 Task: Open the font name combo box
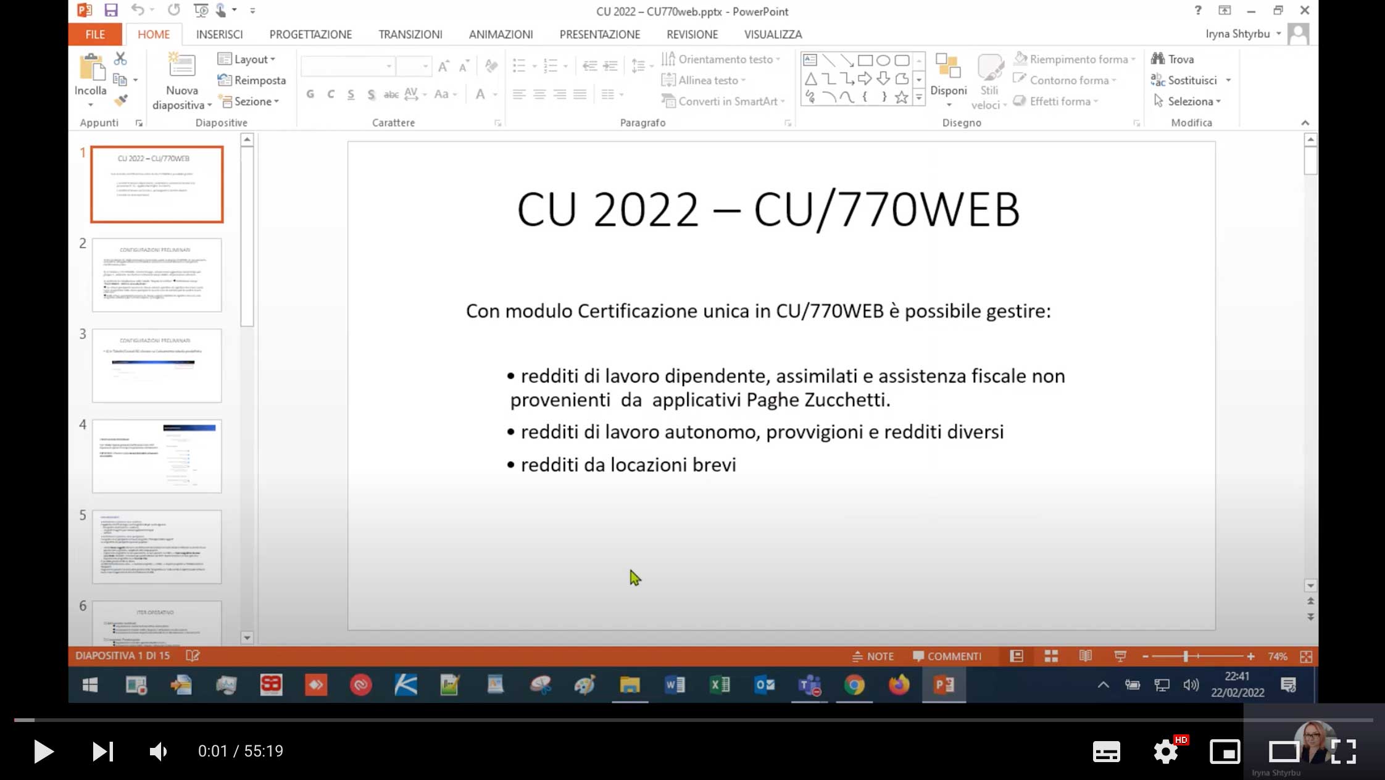pyautogui.click(x=347, y=65)
